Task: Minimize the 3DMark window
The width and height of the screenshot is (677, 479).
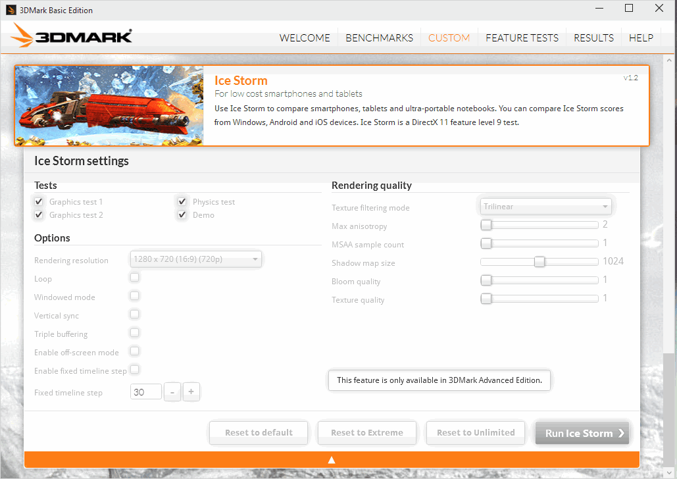Action: pos(599,8)
